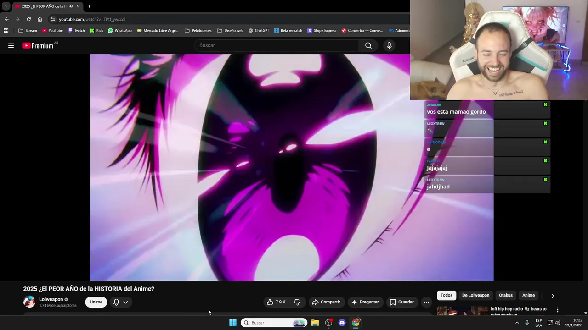Click the page scrollbar down arrow
Screen dimensions: 588x330
pyautogui.click(x=585, y=313)
